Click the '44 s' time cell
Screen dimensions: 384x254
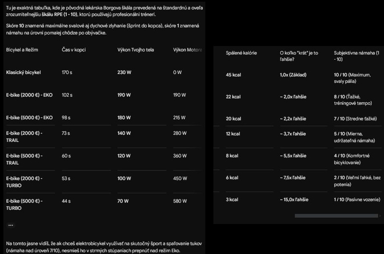pos(66,201)
